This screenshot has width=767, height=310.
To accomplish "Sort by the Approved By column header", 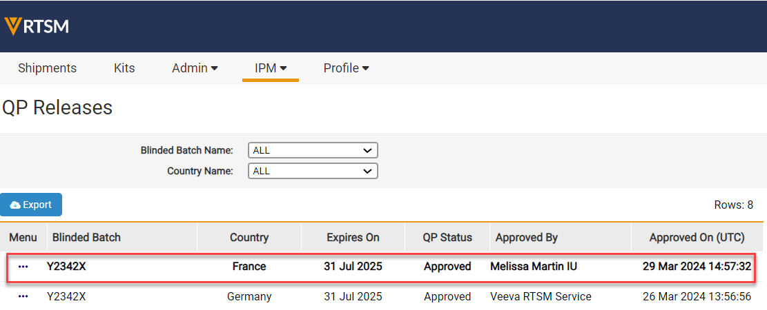I will (526, 238).
